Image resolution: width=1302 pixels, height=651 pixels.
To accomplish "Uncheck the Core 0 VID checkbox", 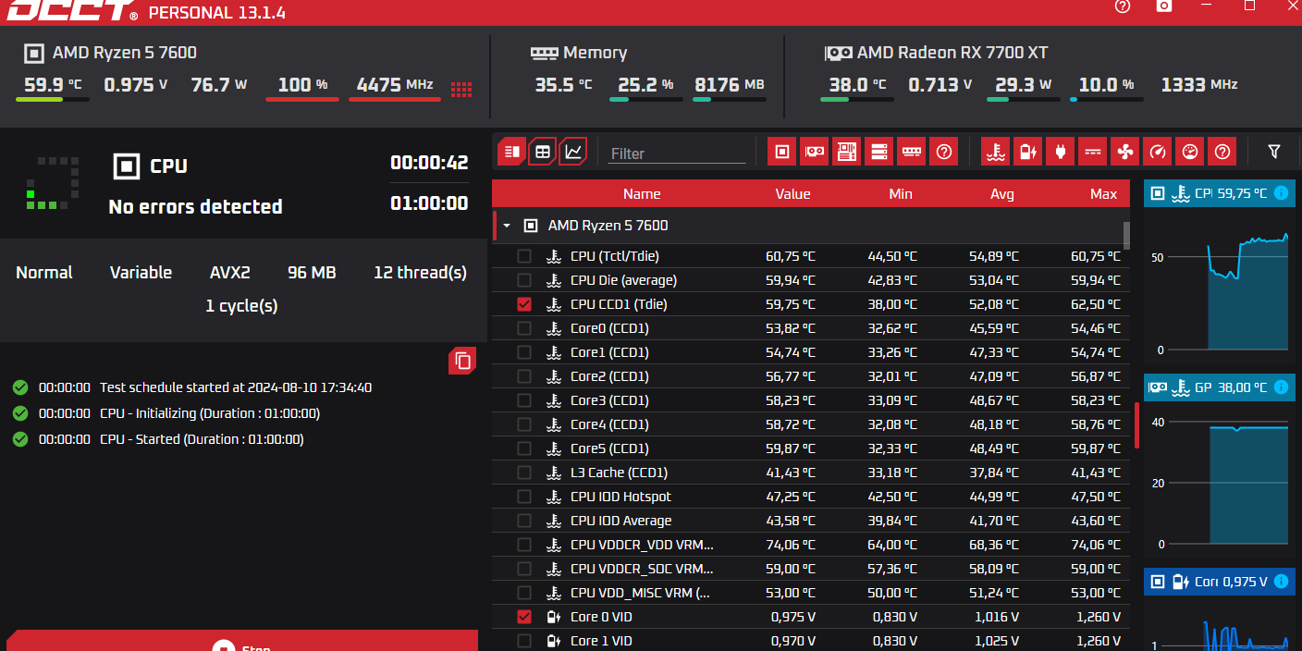I will tap(524, 617).
